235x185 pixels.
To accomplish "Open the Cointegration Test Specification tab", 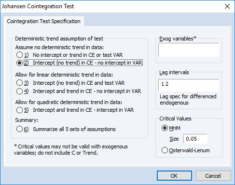I will pos(43,21).
